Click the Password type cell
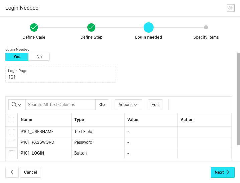Viewport: 240px width, 183px height. coord(98,142)
